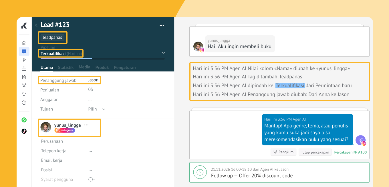The height and width of the screenshot is (187, 389).
Task: Click the leadpanas tag
Action: pyautogui.click(x=52, y=37)
